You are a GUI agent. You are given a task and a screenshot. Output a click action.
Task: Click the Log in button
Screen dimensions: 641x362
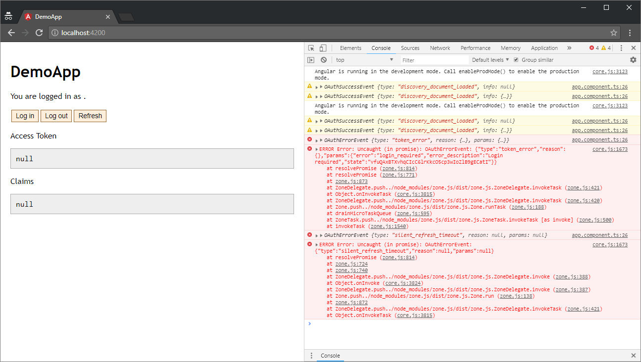(x=25, y=116)
